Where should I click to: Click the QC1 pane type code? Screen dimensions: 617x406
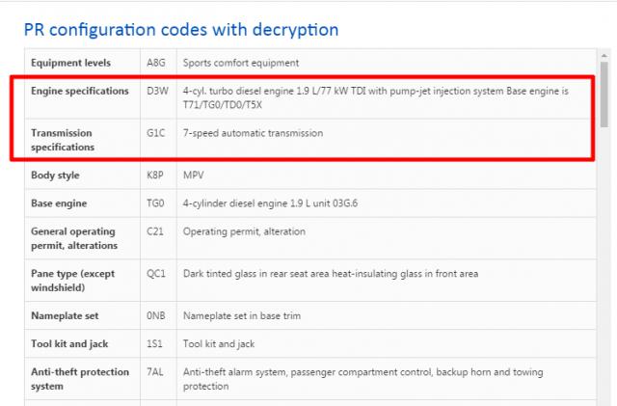click(x=156, y=274)
